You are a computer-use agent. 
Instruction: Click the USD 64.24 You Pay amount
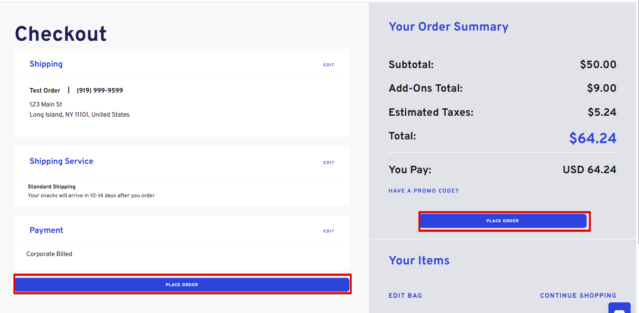click(589, 170)
